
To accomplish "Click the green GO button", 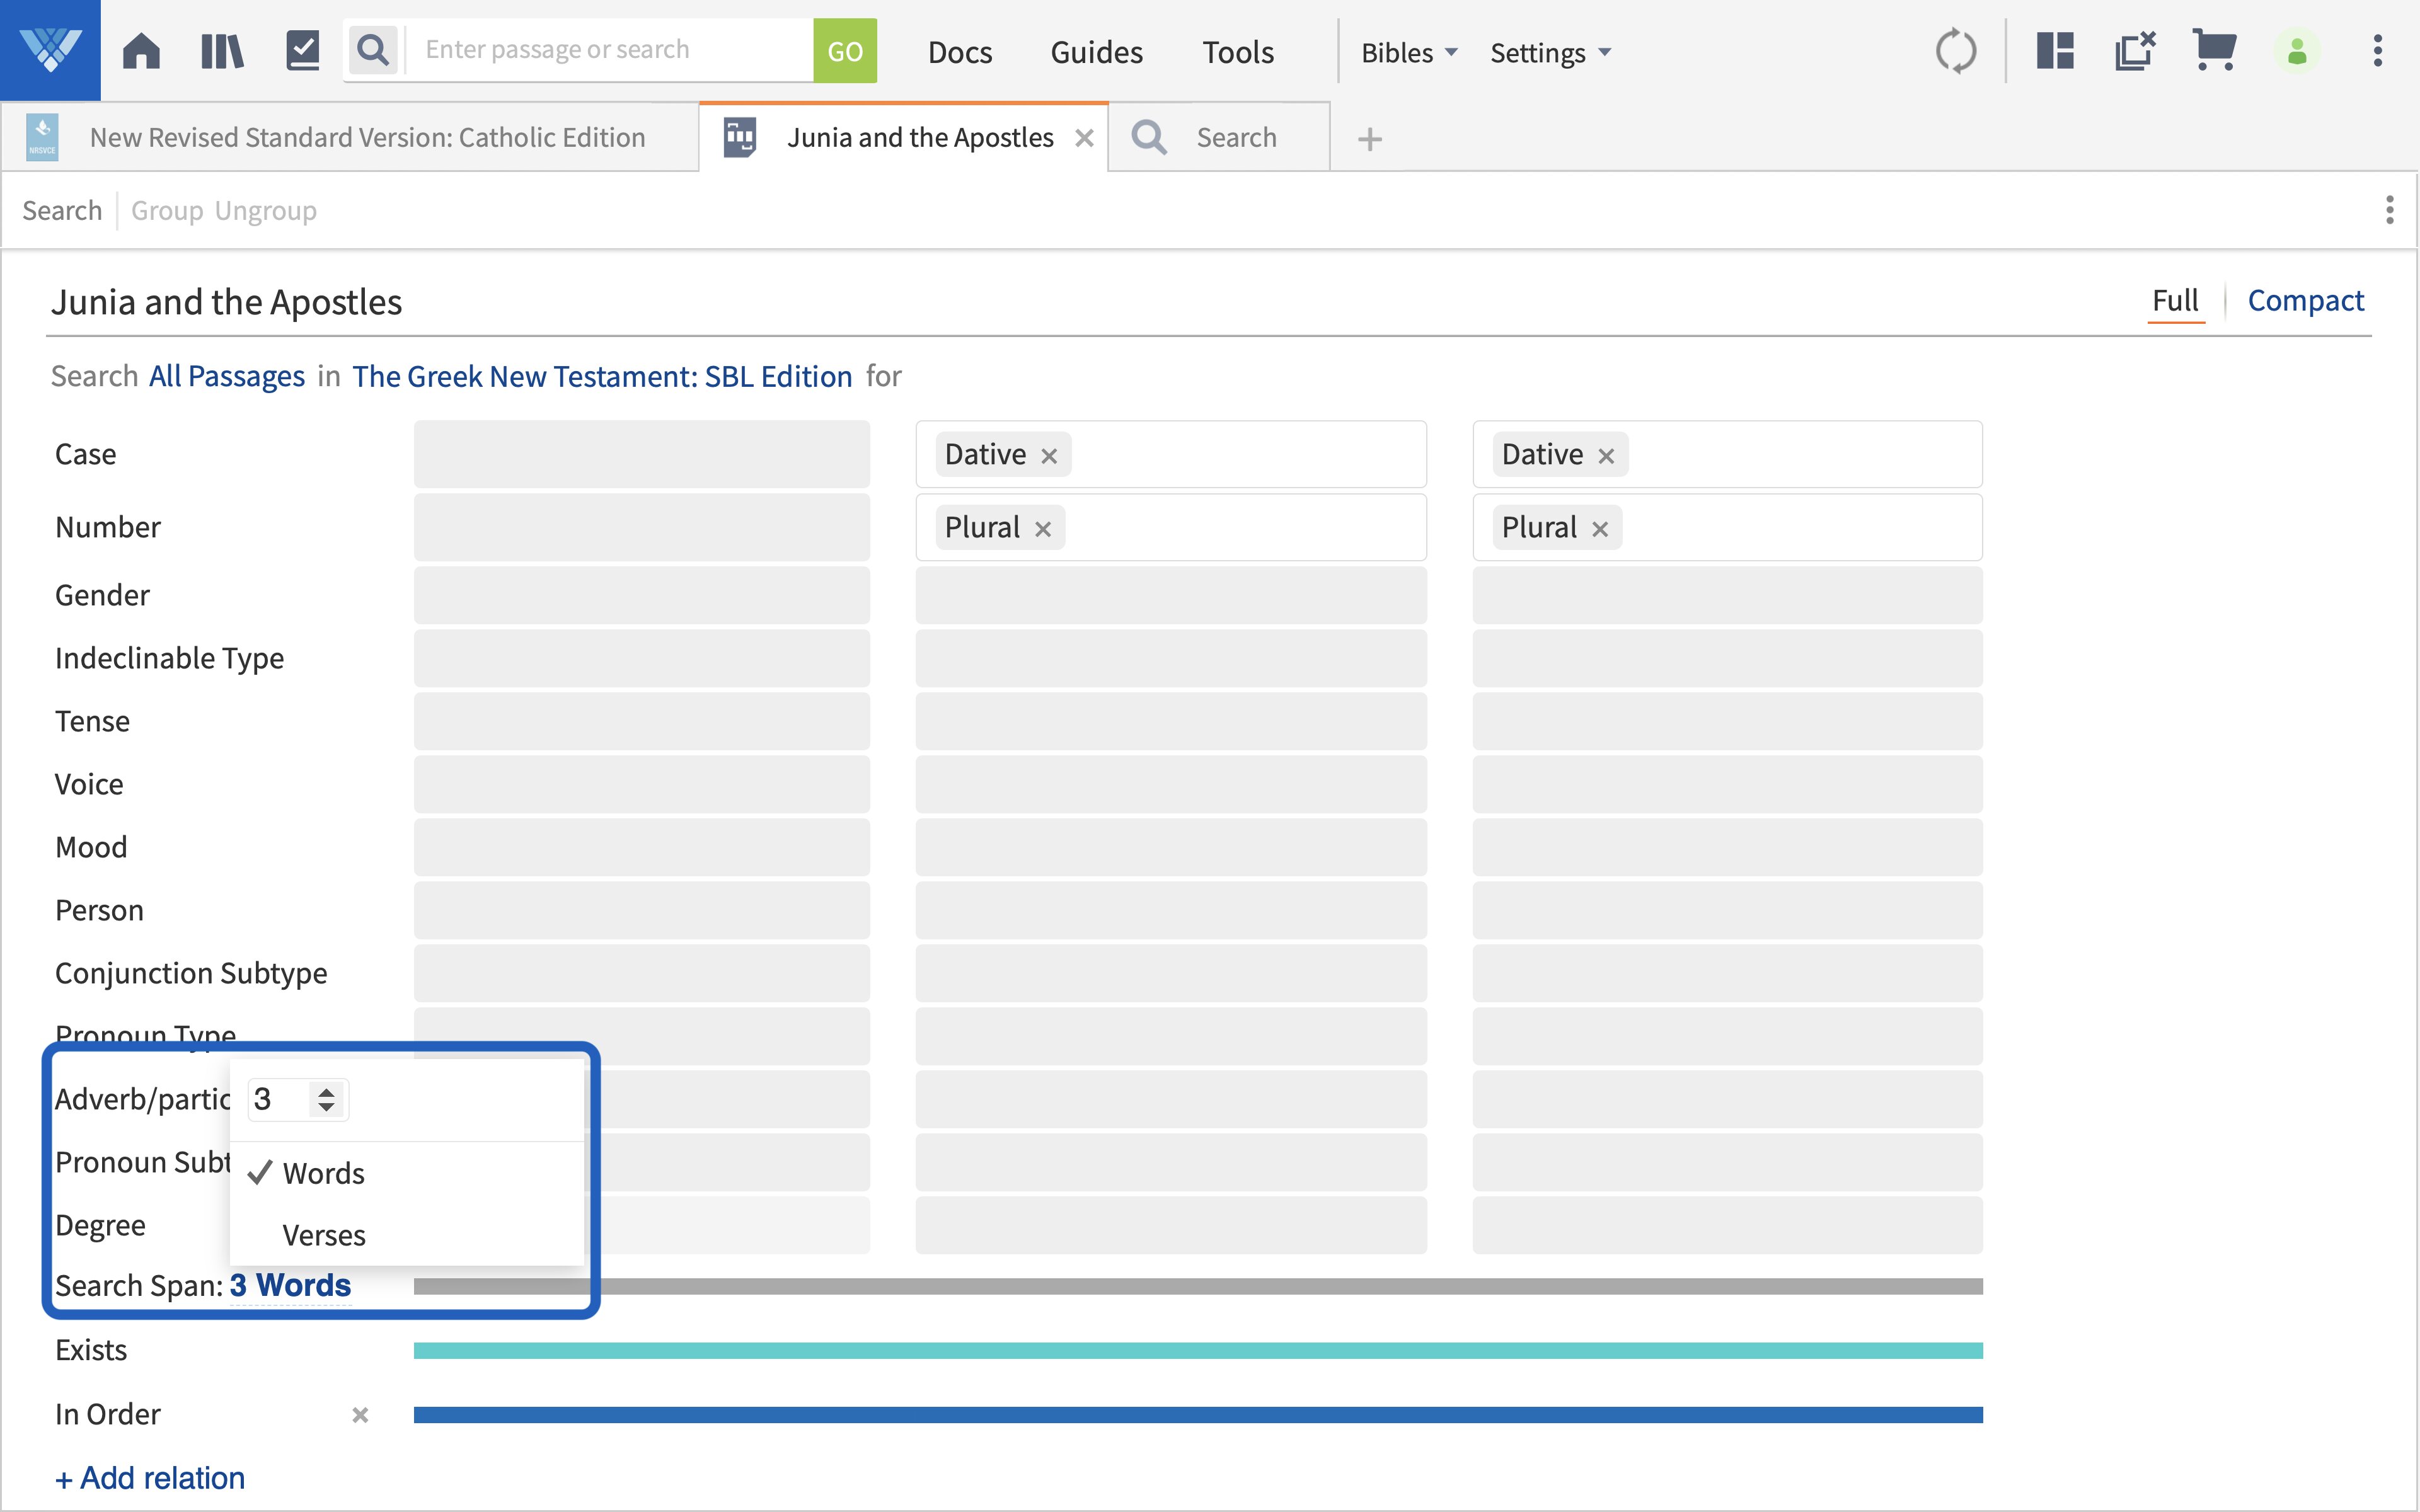I will (845, 51).
